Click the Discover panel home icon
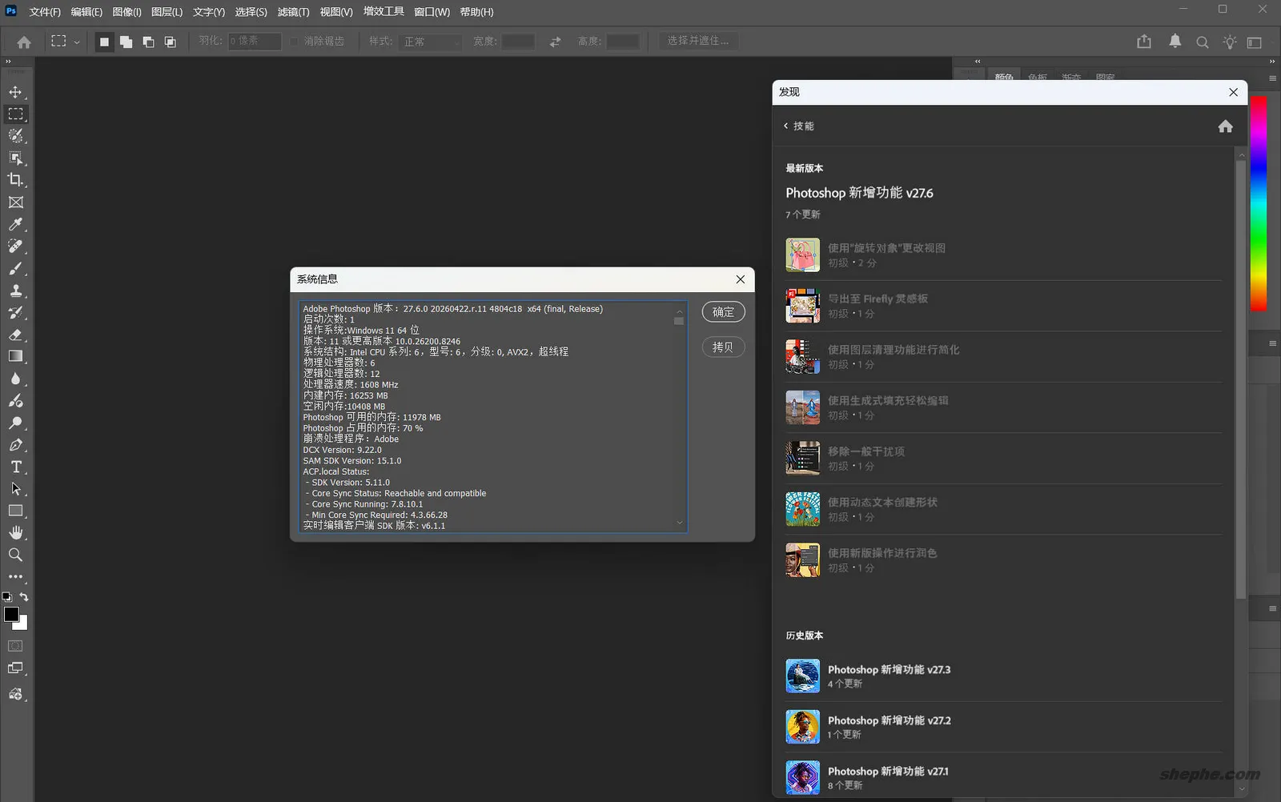This screenshot has width=1281, height=802. [1225, 126]
